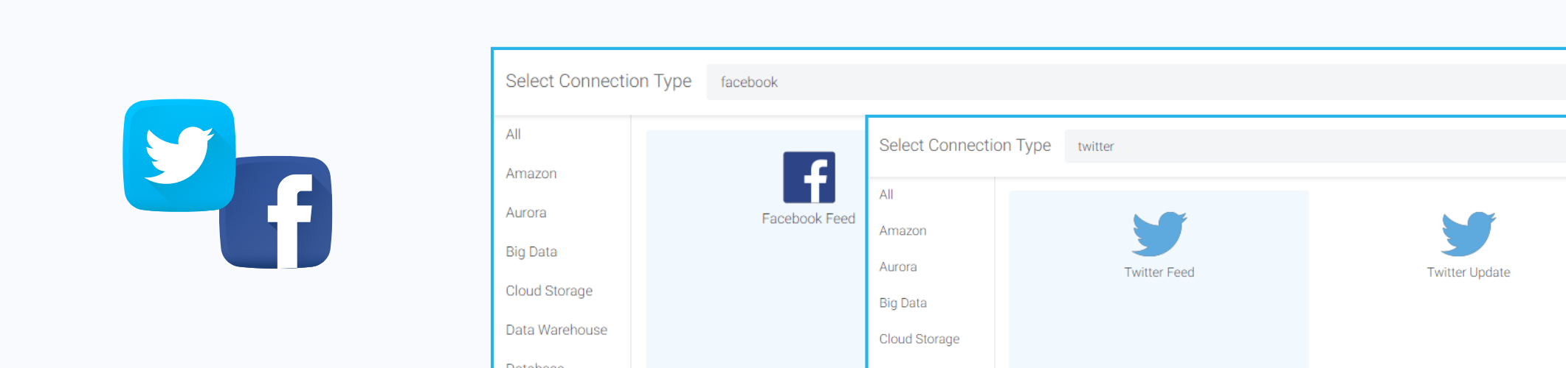
Task: Click the Twitter Update label
Action: [1469, 272]
